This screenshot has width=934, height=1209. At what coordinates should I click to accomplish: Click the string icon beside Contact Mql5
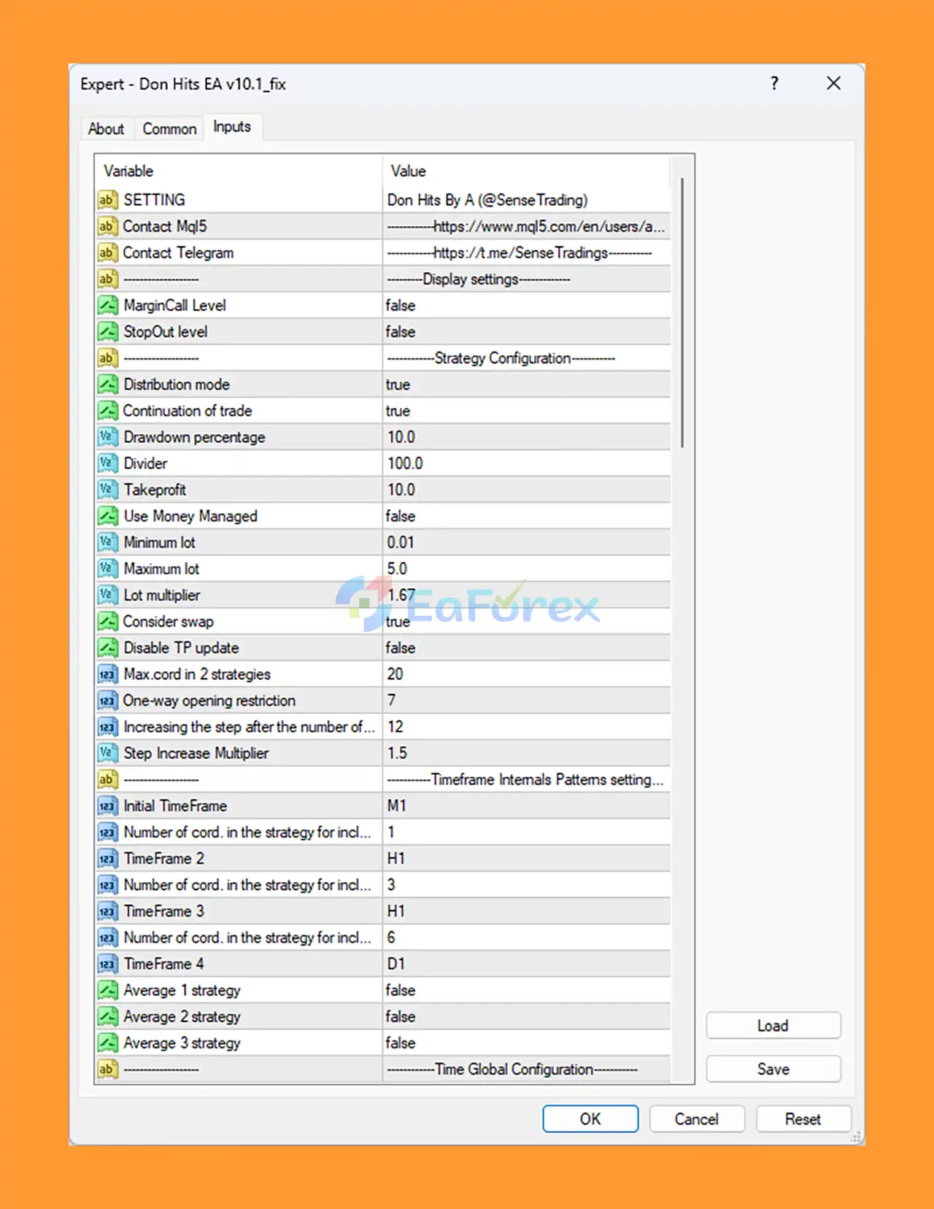(x=107, y=226)
